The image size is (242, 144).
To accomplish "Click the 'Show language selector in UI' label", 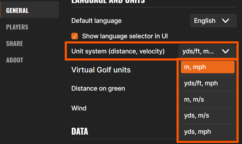I will tap(125, 36).
